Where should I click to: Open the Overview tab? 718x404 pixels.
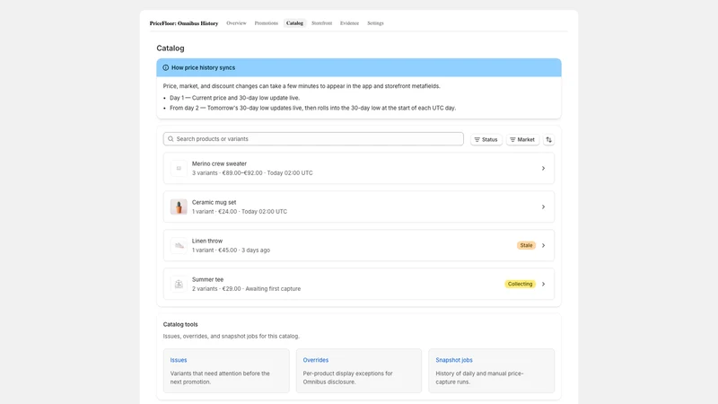(x=236, y=23)
